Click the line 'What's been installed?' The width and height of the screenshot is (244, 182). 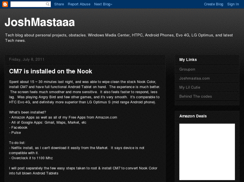tap(28, 112)
